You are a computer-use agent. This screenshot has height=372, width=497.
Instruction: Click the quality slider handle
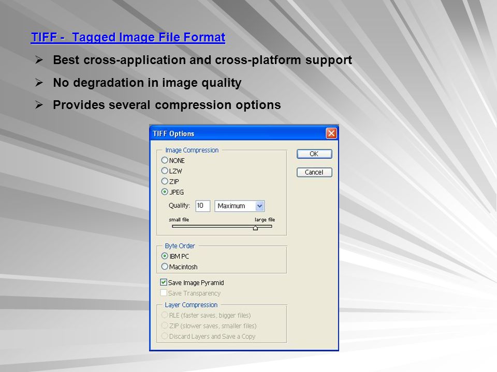(x=255, y=228)
